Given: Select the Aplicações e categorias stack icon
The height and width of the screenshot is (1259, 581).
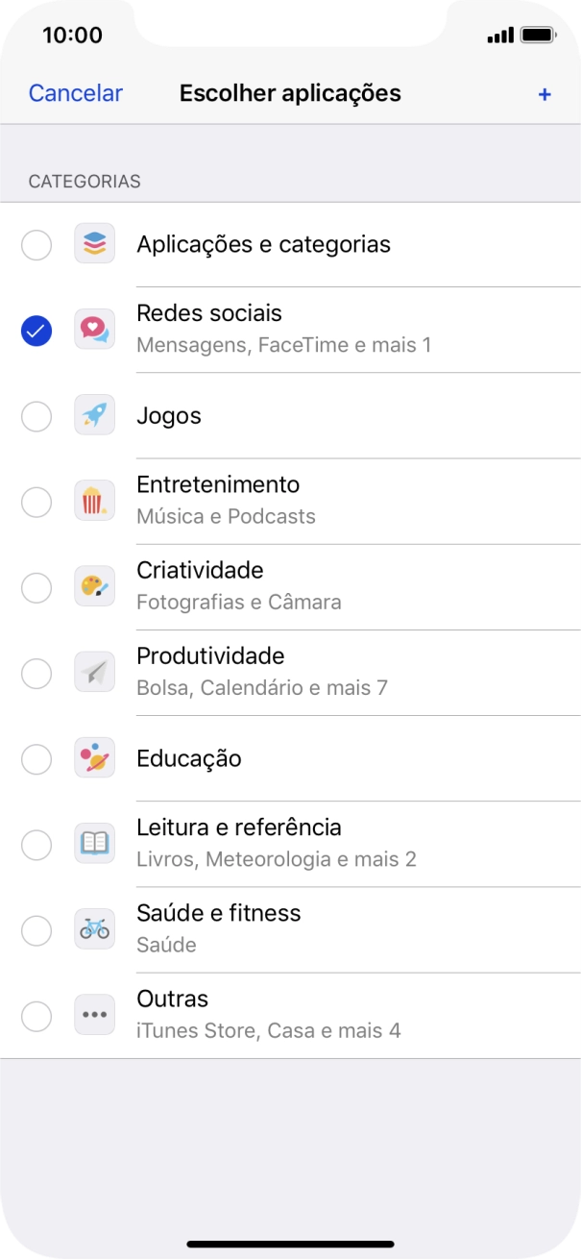Looking at the screenshot, I should click(95, 244).
